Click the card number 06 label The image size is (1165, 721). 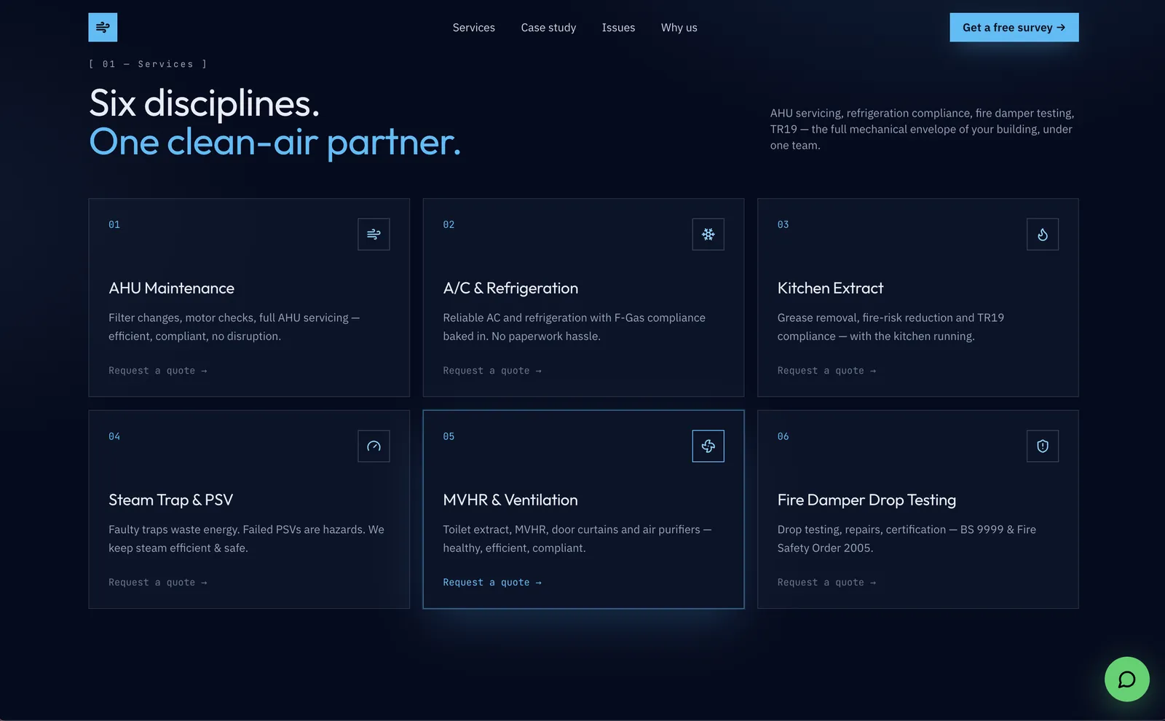click(783, 436)
